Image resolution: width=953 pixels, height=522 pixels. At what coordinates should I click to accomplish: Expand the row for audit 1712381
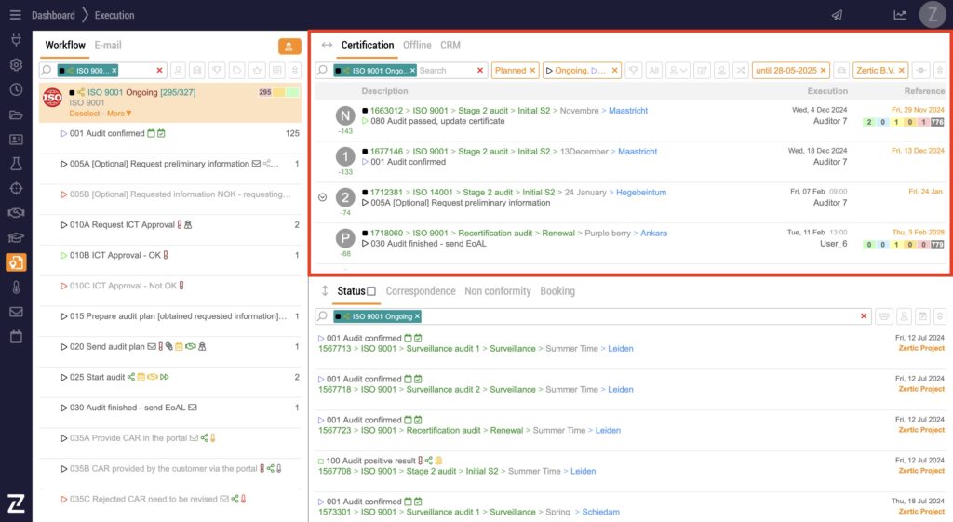[322, 197]
